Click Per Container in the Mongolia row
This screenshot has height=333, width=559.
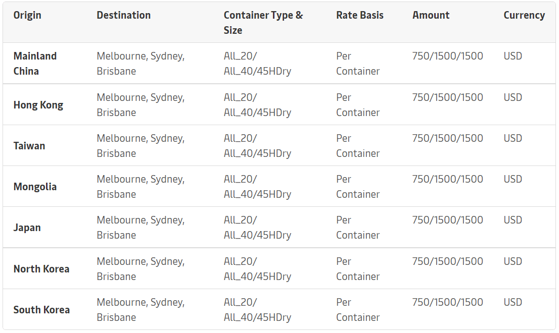[358, 187]
